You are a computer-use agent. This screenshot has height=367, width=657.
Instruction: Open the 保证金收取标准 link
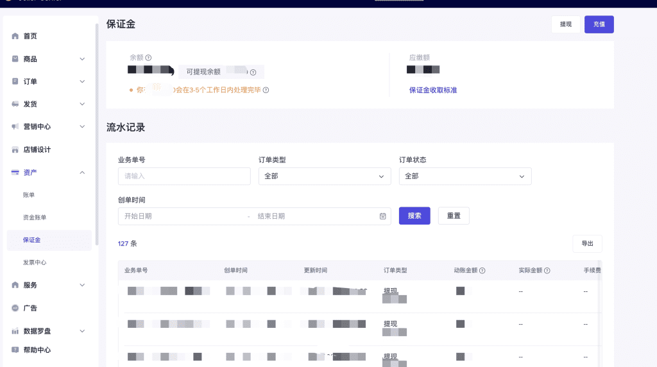[433, 90]
